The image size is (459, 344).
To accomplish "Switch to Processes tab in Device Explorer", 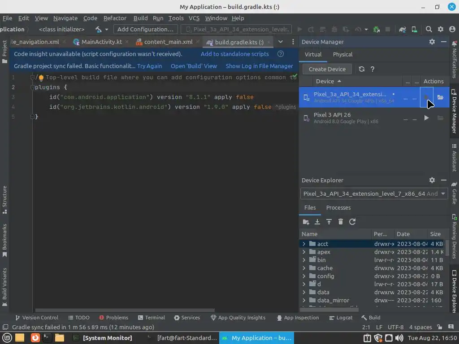I will pyautogui.click(x=338, y=208).
